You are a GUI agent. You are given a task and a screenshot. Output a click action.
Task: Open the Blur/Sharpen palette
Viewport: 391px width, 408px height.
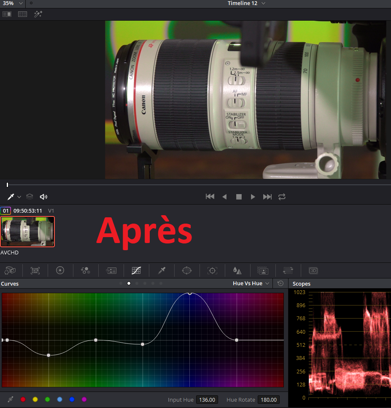237,270
